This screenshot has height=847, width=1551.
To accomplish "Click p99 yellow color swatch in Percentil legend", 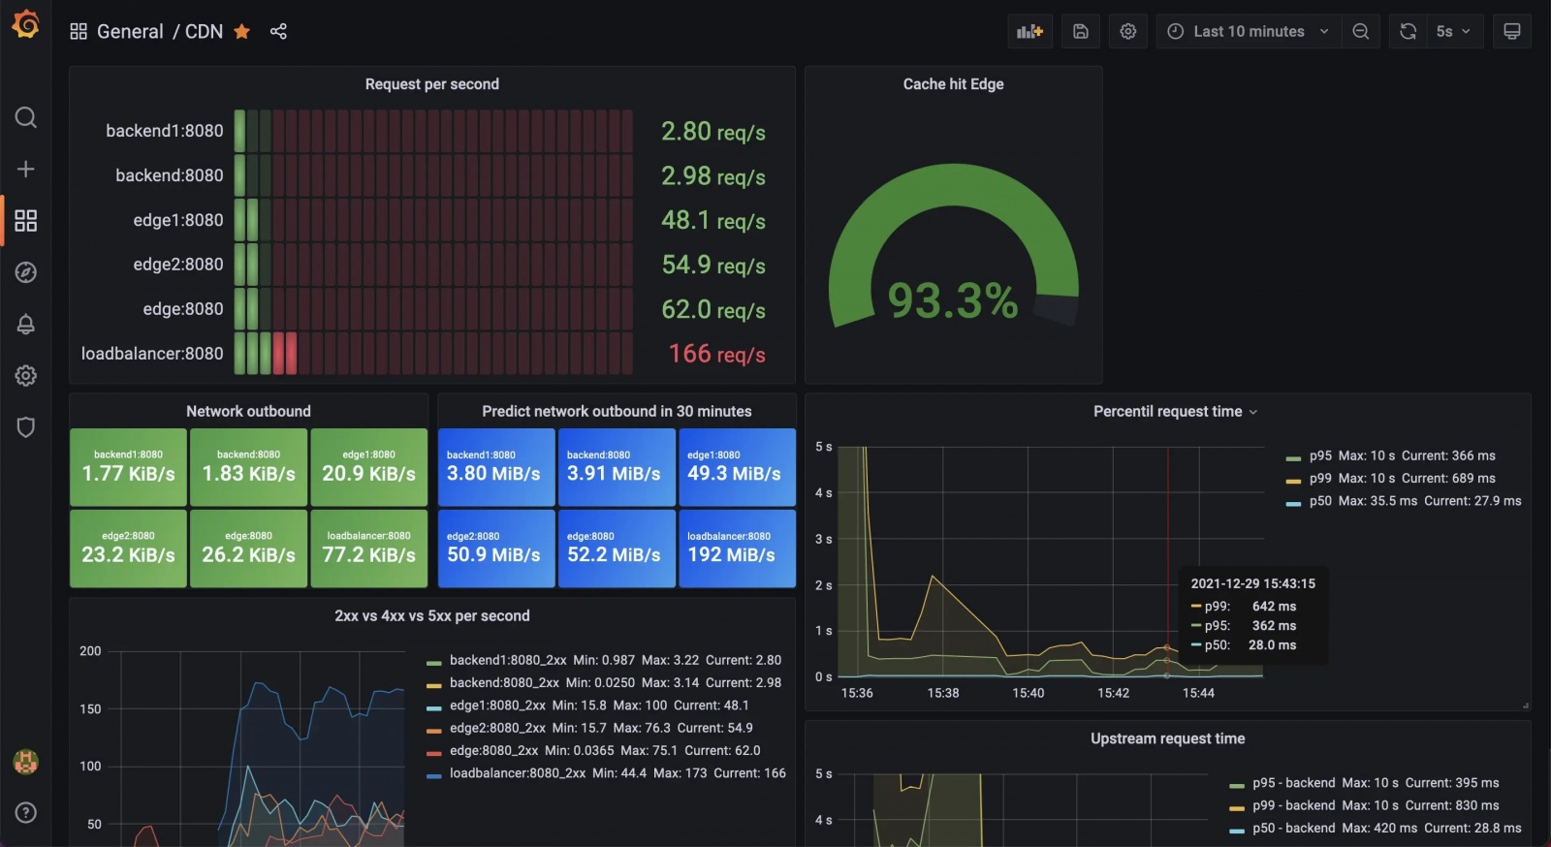I will pos(1293,481).
